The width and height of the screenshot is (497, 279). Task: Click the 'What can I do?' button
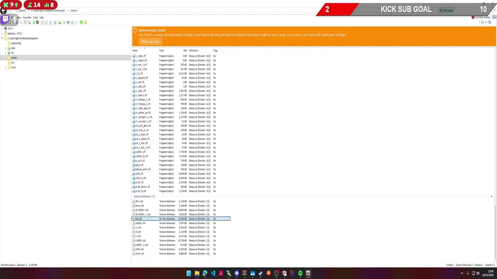[x=151, y=42]
